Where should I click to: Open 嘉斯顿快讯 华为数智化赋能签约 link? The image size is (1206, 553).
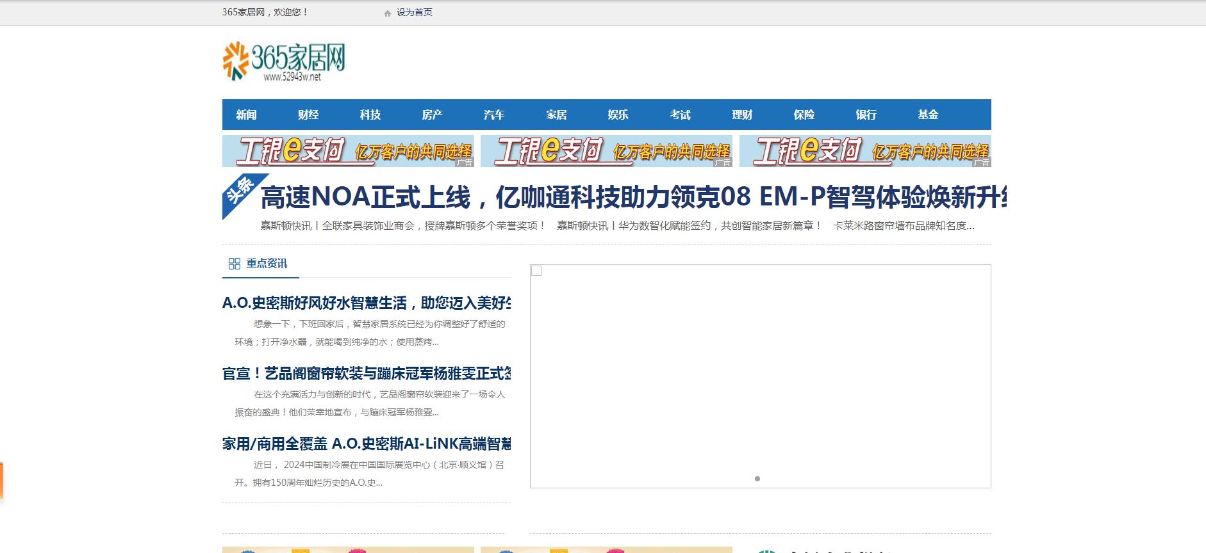(x=689, y=225)
